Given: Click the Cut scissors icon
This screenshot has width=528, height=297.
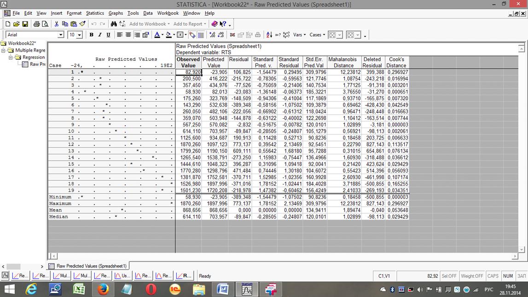Looking at the screenshot, I should click(x=57, y=24).
